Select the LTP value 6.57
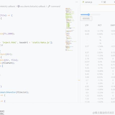 [87, 52]
